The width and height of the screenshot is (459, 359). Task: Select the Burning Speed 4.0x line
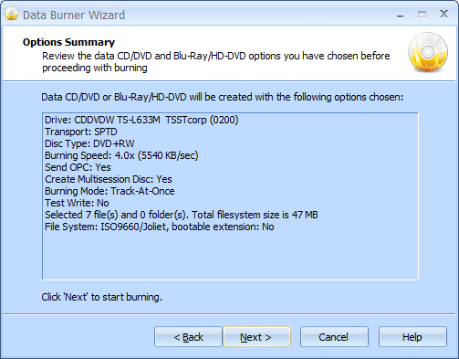121,155
